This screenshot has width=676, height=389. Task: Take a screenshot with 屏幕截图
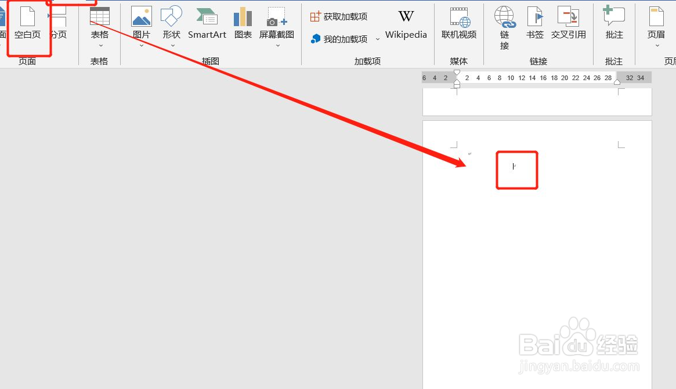(277, 23)
